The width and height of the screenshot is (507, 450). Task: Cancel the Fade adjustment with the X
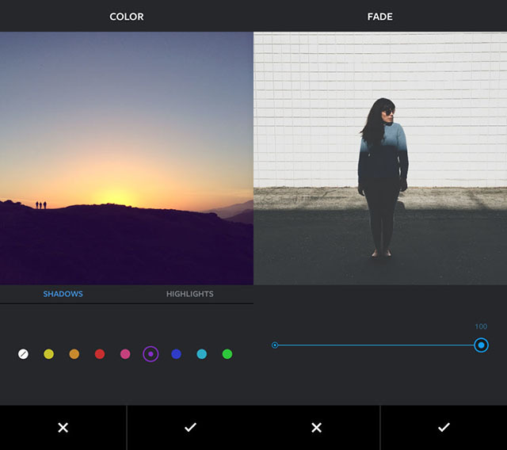[316, 428]
